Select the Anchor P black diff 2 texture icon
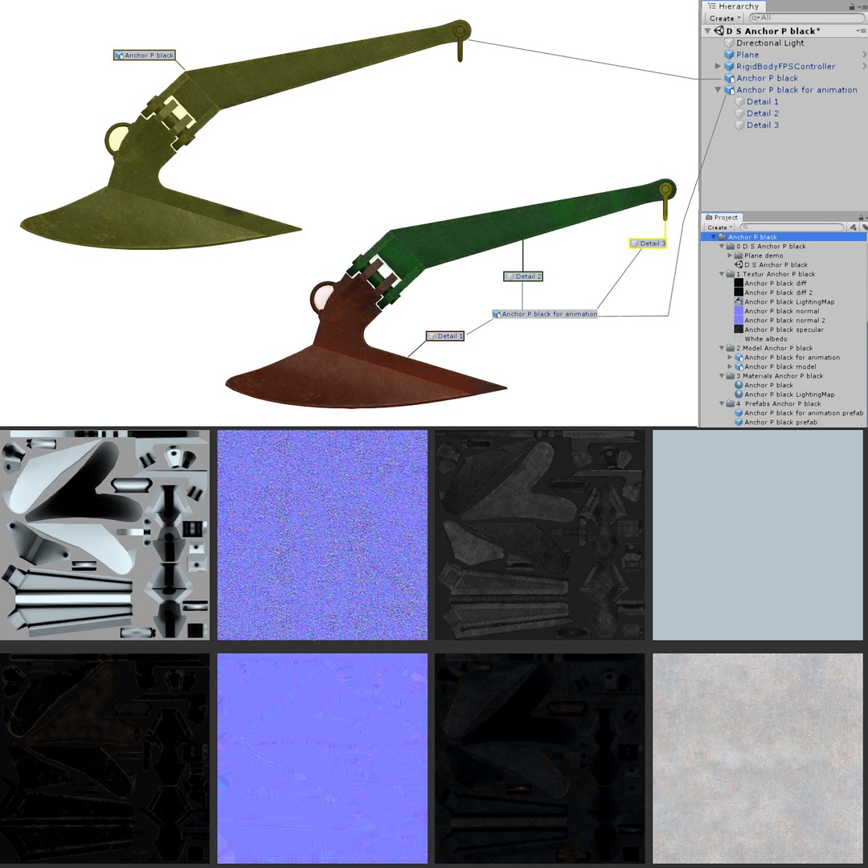This screenshot has height=868, width=868. (x=739, y=293)
